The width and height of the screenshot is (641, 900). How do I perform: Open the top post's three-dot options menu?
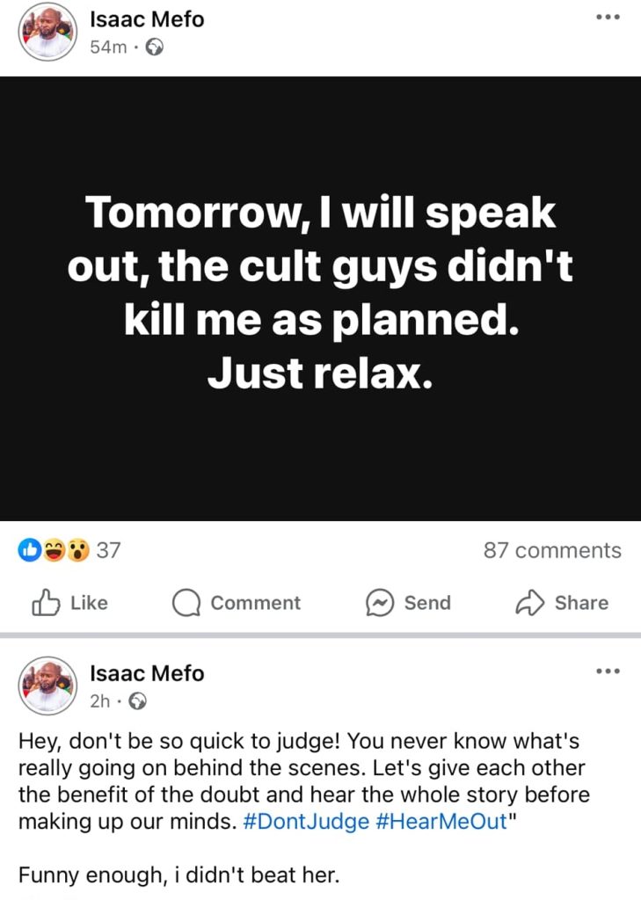(x=608, y=18)
